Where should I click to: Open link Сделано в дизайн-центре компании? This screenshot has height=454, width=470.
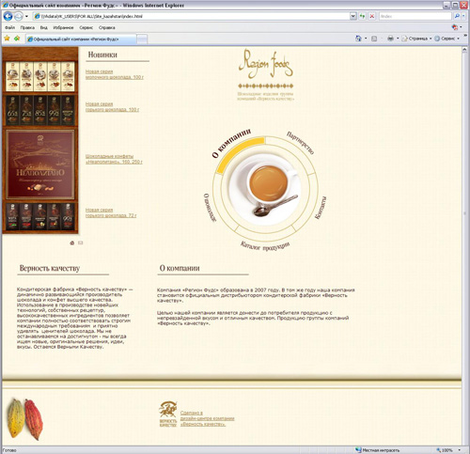pyautogui.click(x=207, y=418)
